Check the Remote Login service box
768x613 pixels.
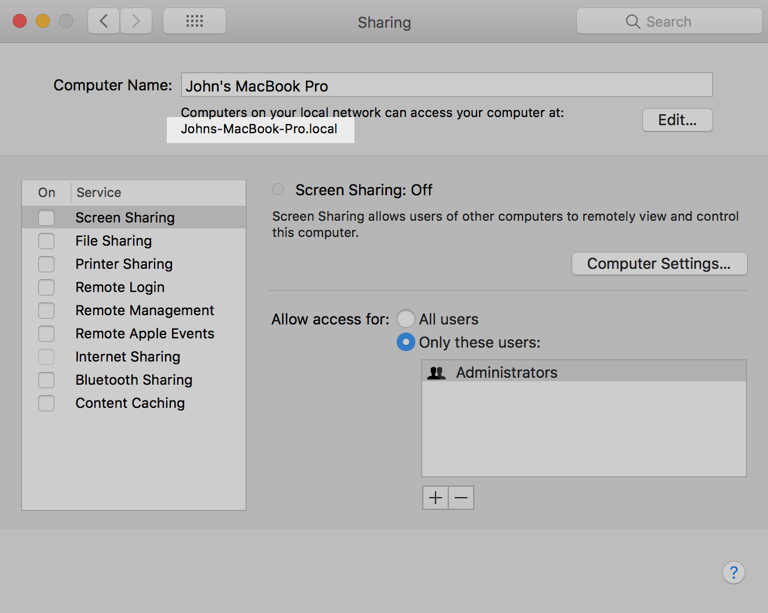[x=46, y=287]
